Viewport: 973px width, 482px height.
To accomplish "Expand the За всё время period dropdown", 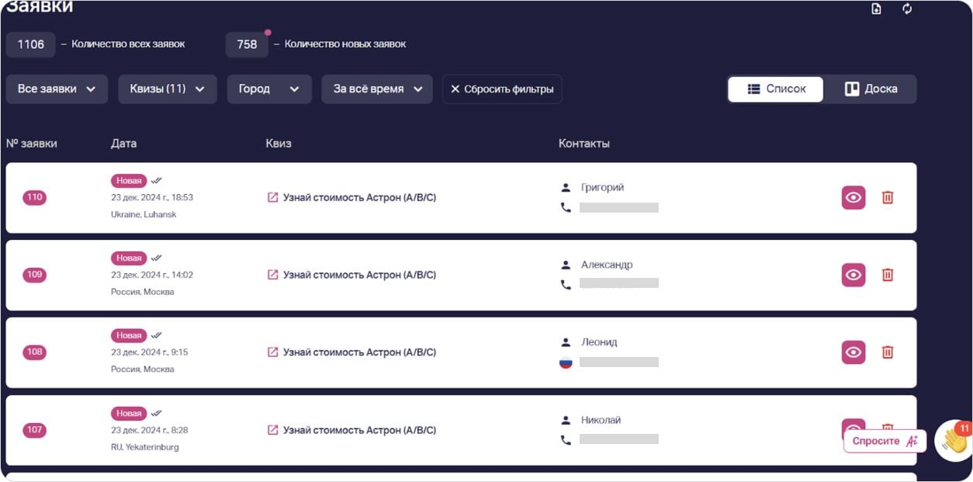I will [376, 88].
